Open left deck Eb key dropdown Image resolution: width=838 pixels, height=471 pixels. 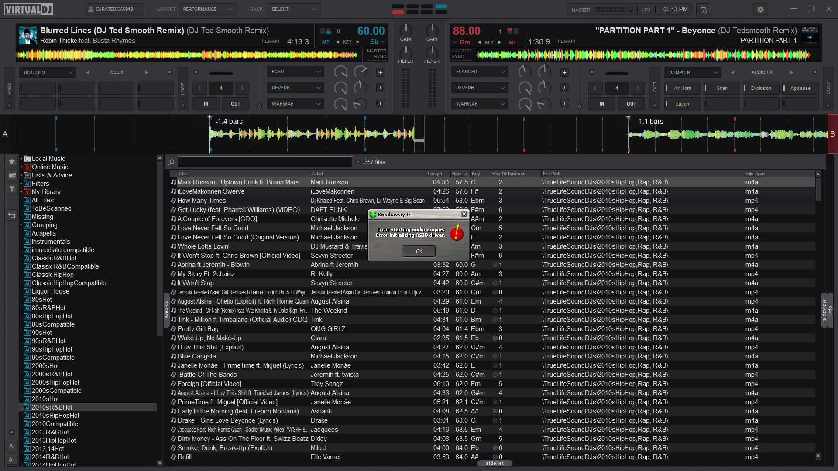pyautogui.click(x=378, y=42)
